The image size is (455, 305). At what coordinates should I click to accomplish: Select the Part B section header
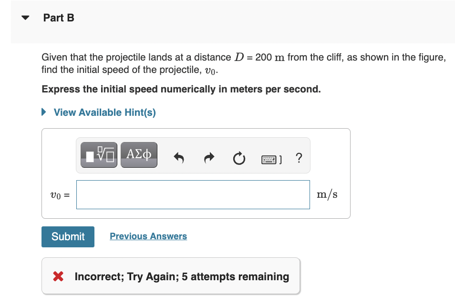point(59,18)
